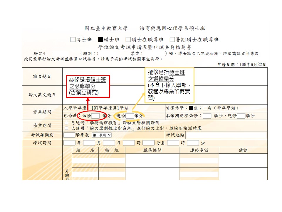
Task: Click the exam time 日 field
Action: pos(109,143)
